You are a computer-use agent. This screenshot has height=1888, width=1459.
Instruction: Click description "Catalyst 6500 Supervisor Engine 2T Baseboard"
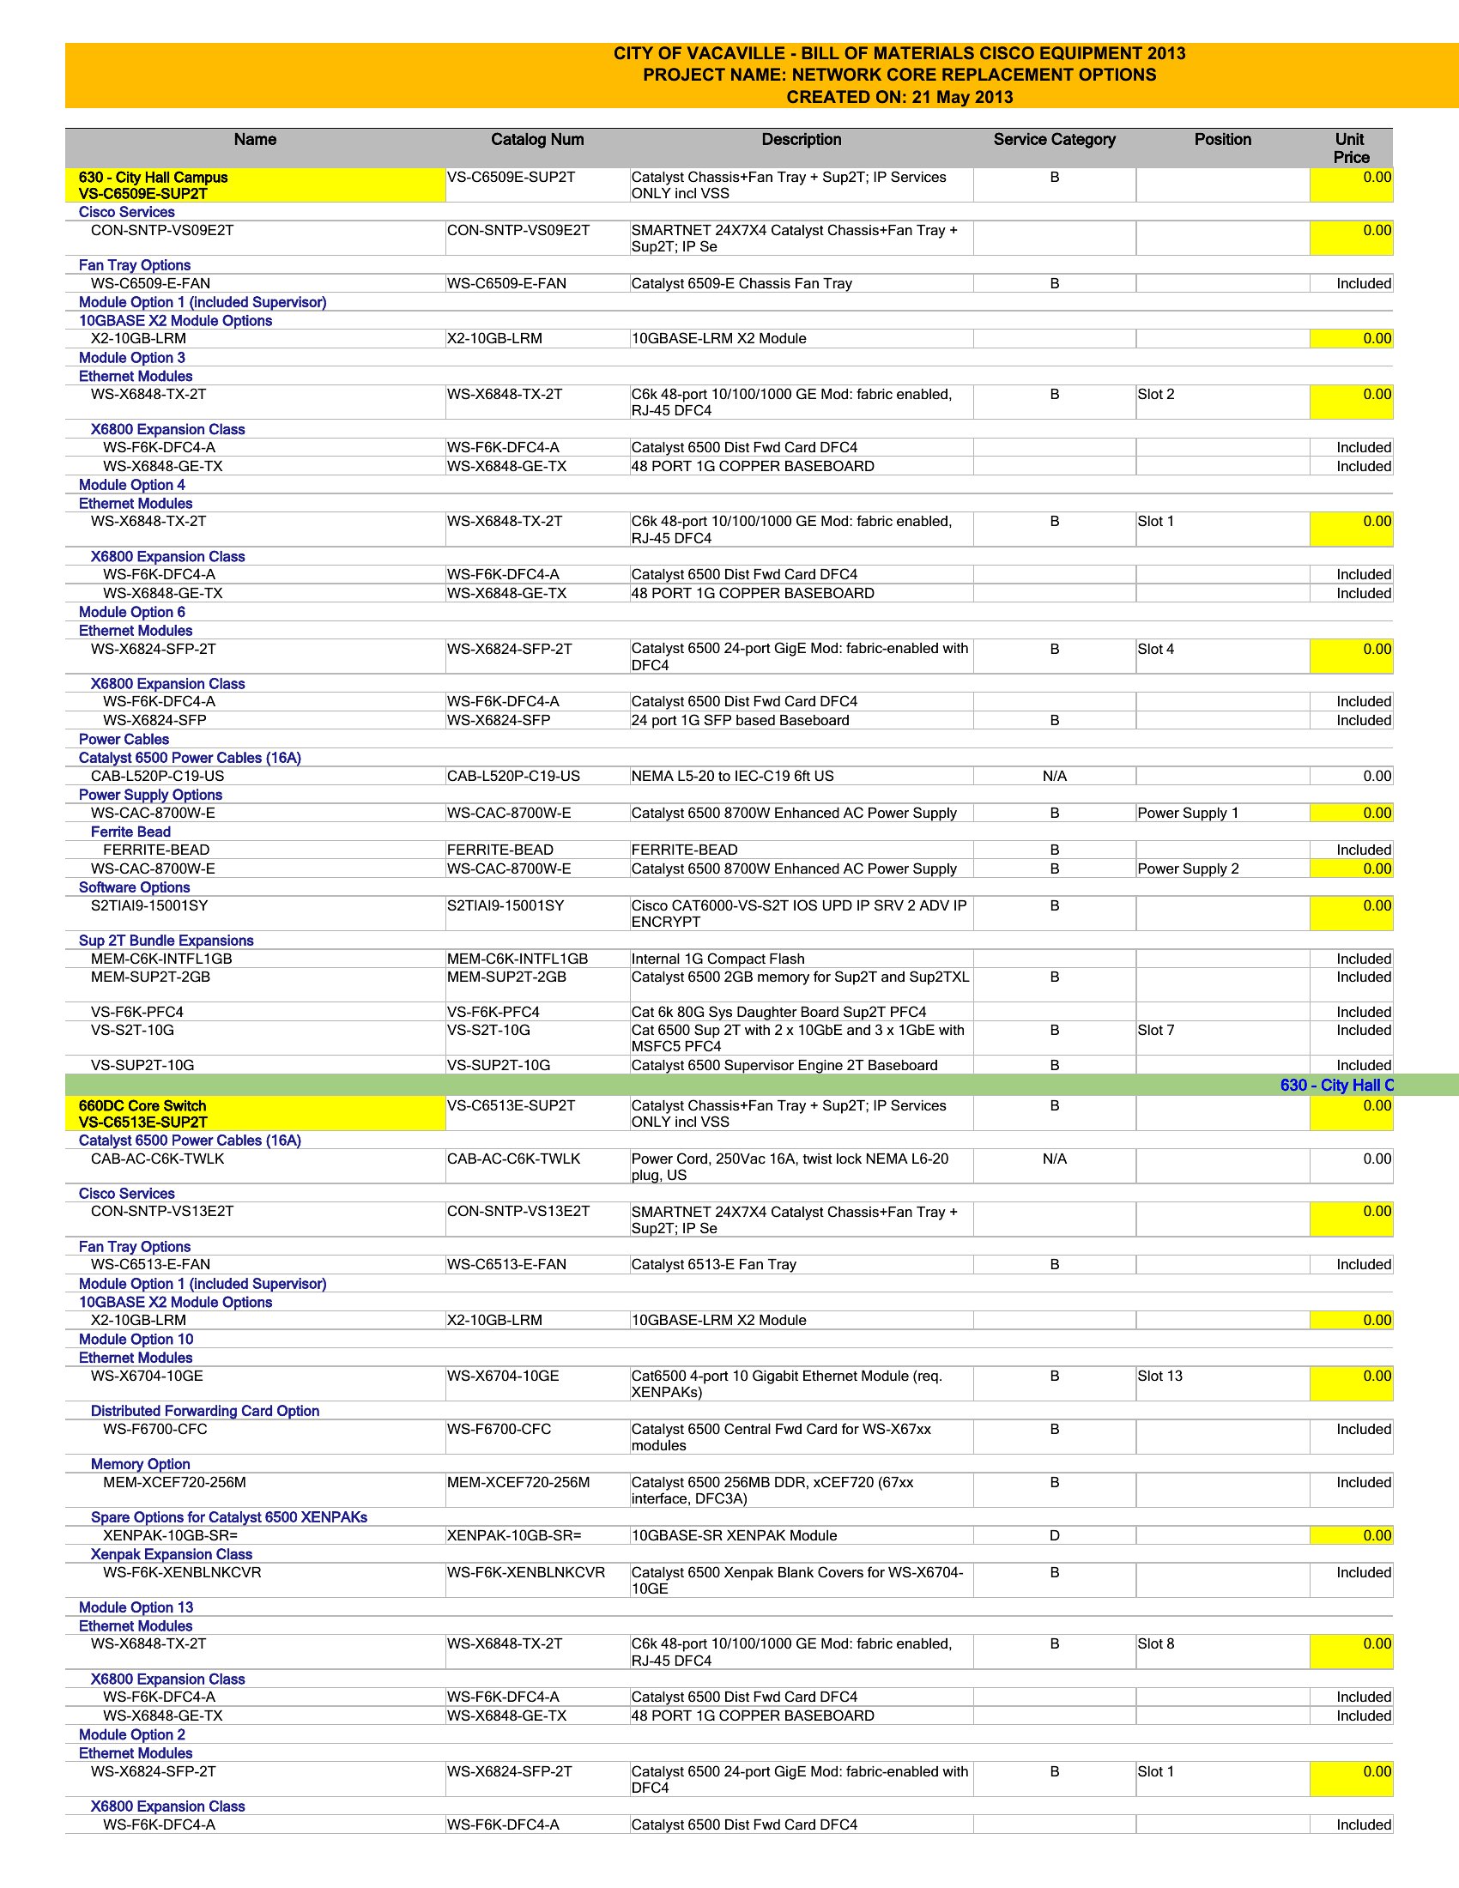(x=784, y=1066)
